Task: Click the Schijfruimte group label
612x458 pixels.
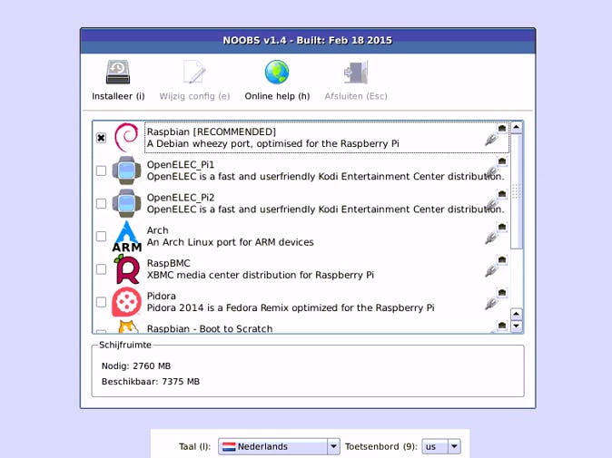Action: pos(125,345)
